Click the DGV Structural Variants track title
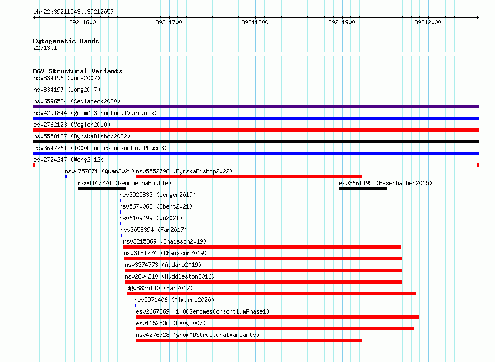Viewport: 495px width, 362px height. tap(78, 71)
